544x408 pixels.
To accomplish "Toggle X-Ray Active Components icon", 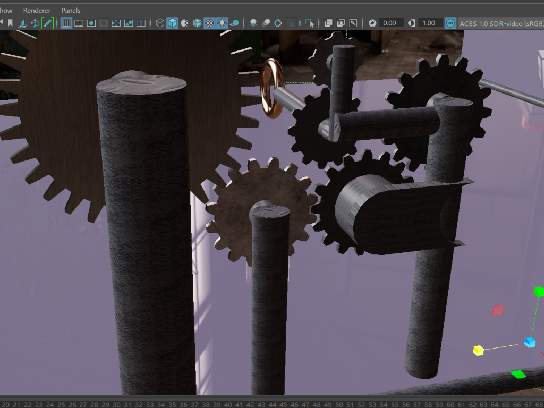I will [341, 23].
